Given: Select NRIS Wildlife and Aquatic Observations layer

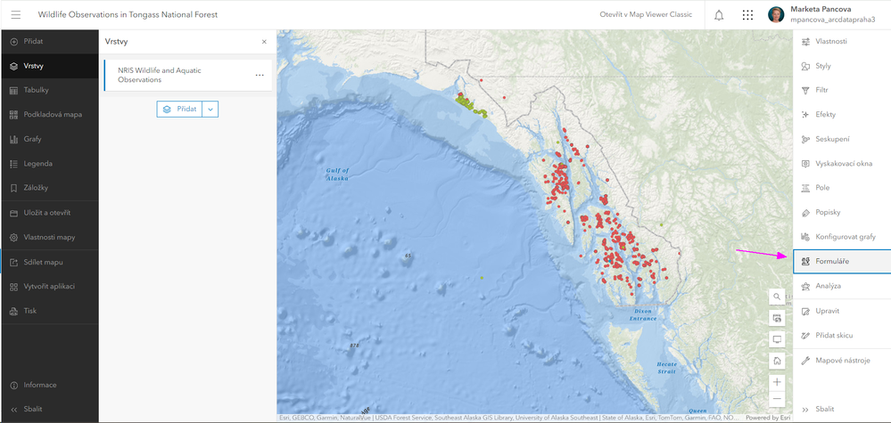Looking at the screenshot, I should pos(187,76).
